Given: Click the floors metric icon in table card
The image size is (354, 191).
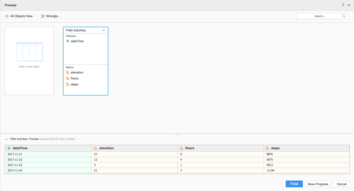Looking at the screenshot, I should click(67, 78).
